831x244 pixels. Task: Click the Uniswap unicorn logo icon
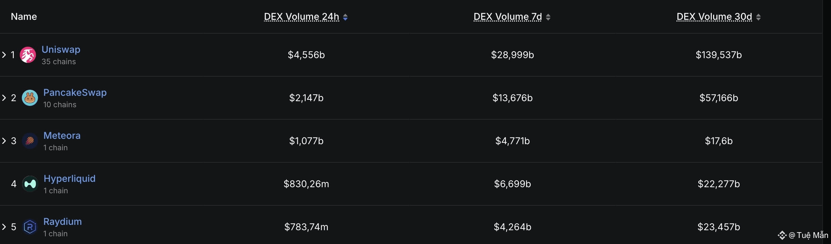(28, 55)
